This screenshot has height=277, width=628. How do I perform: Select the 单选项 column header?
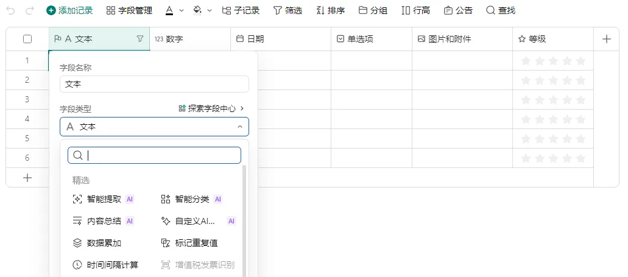(x=372, y=39)
